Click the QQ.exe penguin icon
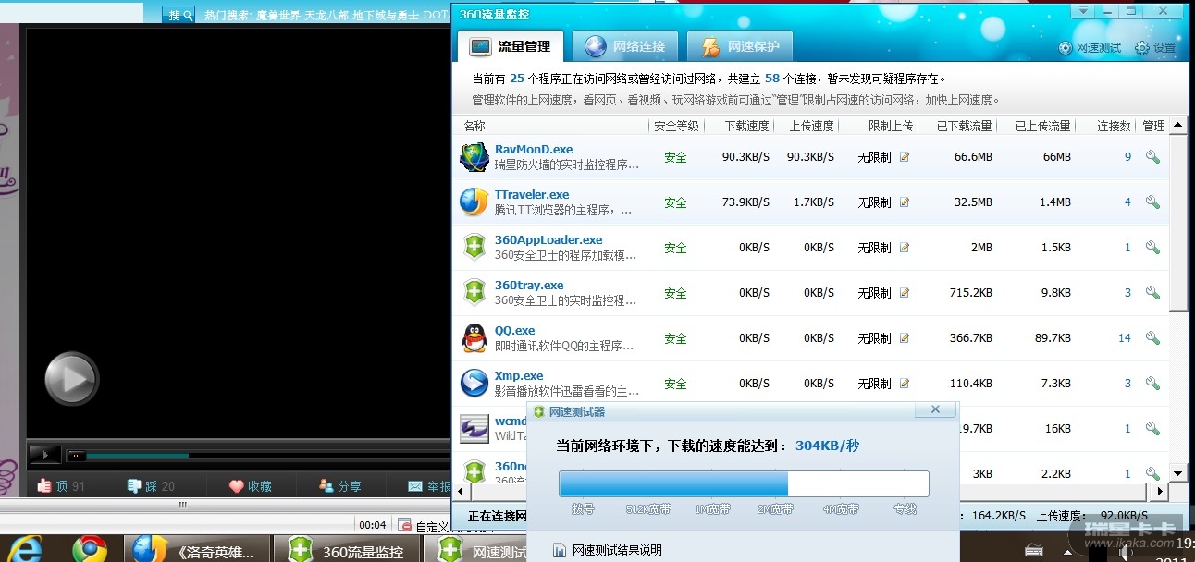Image resolution: width=1195 pixels, height=562 pixels. [x=474, y=337]
